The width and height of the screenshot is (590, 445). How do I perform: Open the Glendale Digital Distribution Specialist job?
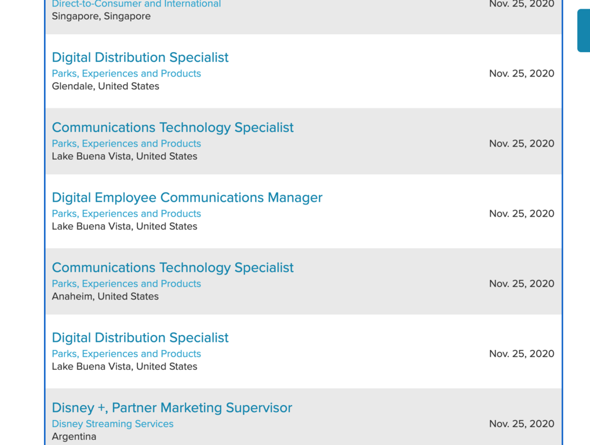(x=140, y=57)
